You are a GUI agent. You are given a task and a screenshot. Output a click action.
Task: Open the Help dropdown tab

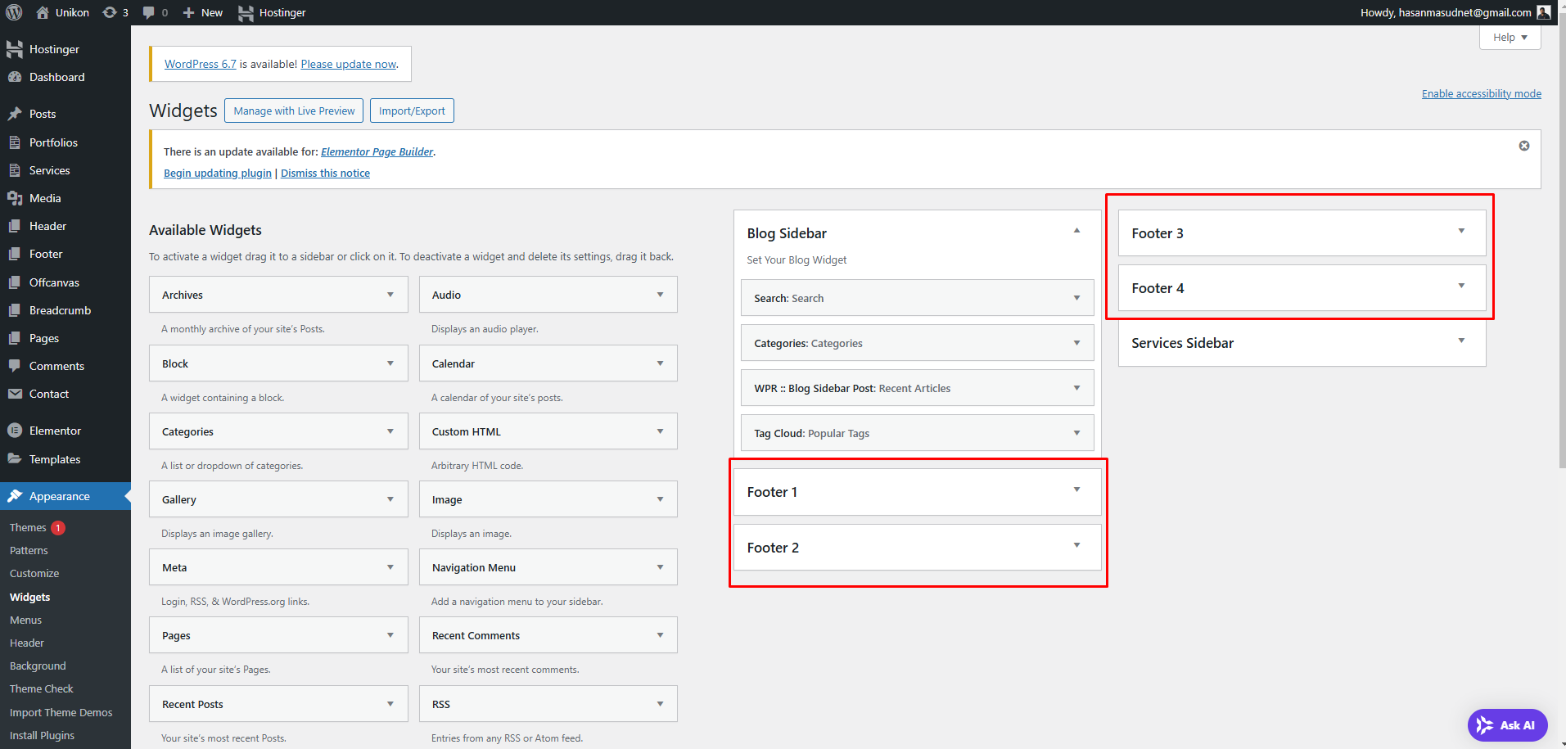coord(1510,38)
